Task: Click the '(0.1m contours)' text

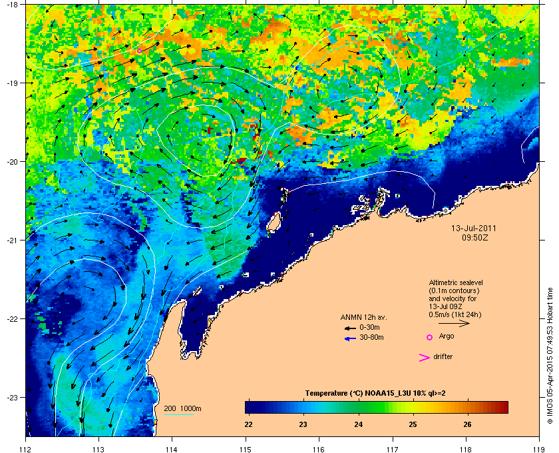Action: click(x=454, y=290)
